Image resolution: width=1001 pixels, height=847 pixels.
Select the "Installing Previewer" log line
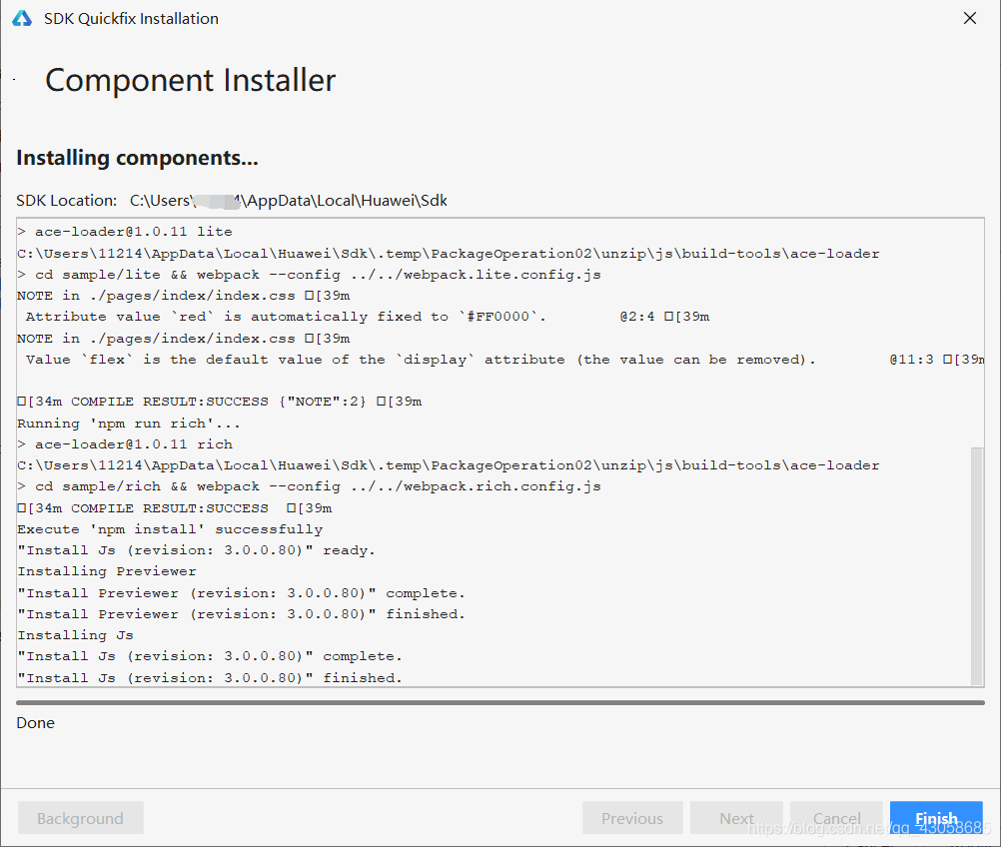point(107,571)
